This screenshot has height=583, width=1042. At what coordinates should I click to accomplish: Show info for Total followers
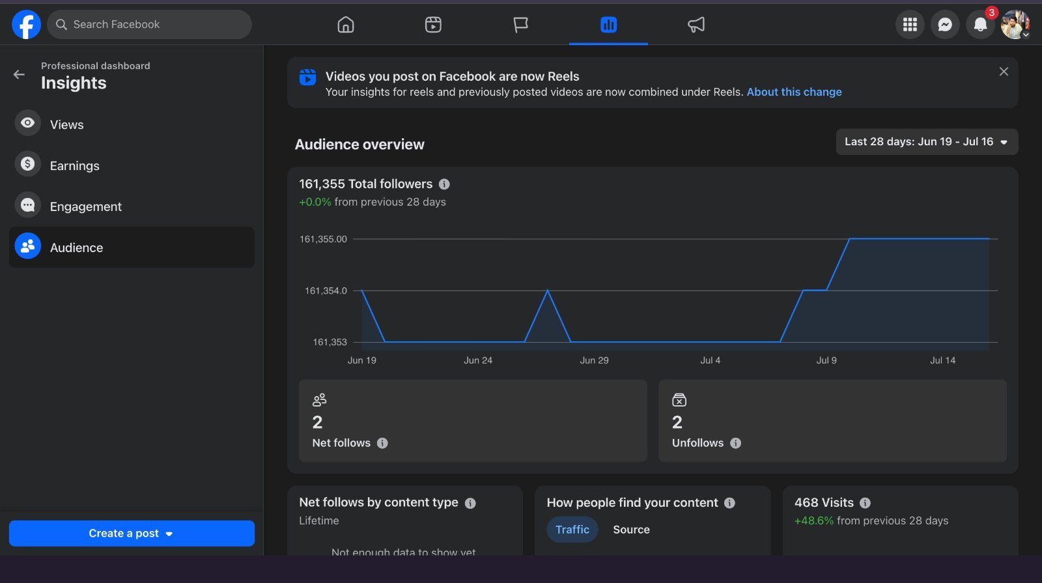point(444,184)
